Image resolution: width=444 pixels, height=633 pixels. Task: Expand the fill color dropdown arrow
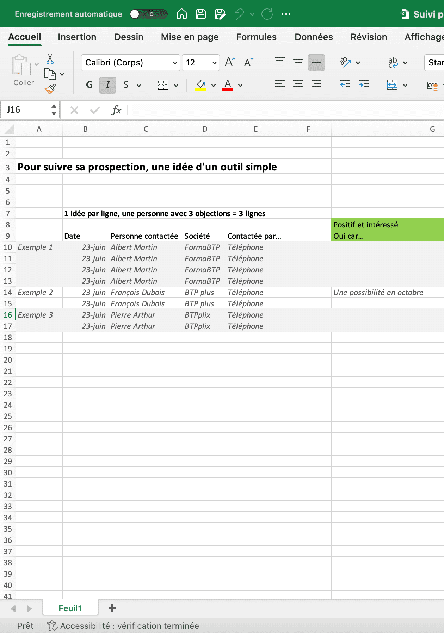coord(213,85)
